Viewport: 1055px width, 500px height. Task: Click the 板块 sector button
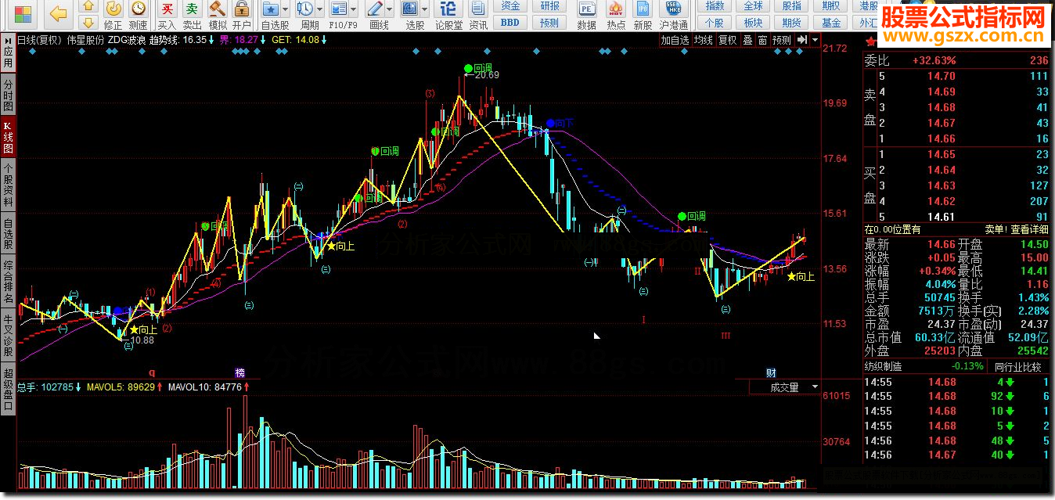753,23
